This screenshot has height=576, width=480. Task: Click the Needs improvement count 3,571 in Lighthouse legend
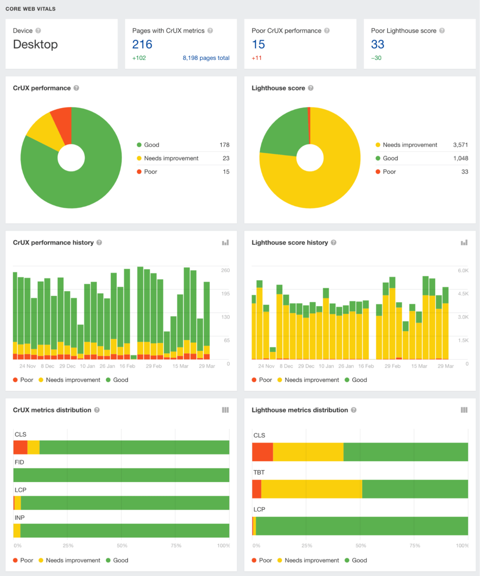pos(460,145)
